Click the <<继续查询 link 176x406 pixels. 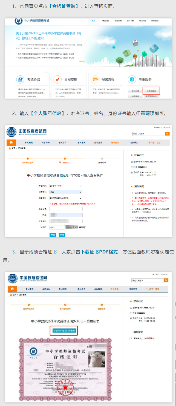149,338
